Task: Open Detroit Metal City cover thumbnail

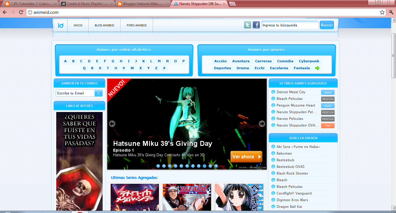Action: (135, 197)
